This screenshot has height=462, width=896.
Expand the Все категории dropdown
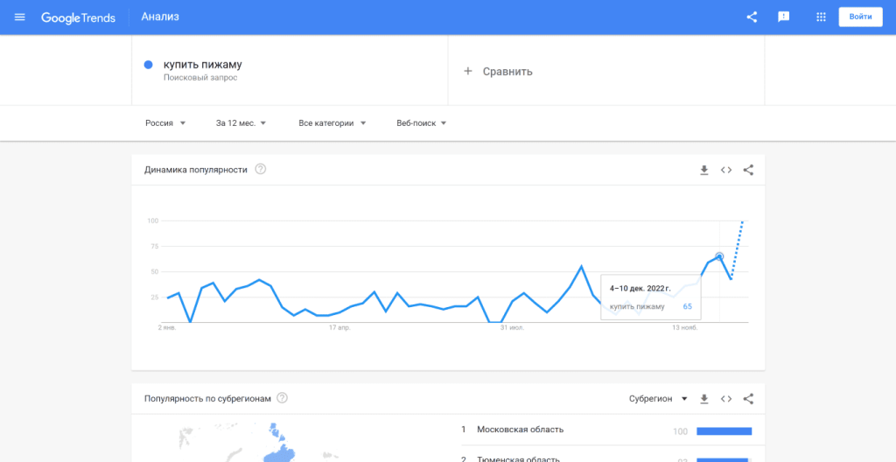pos(332,123)
